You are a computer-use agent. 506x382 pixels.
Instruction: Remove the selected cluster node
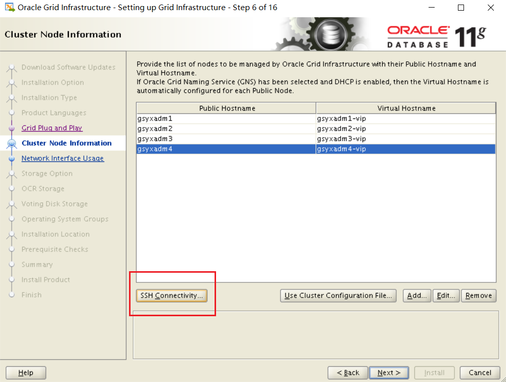479,295
